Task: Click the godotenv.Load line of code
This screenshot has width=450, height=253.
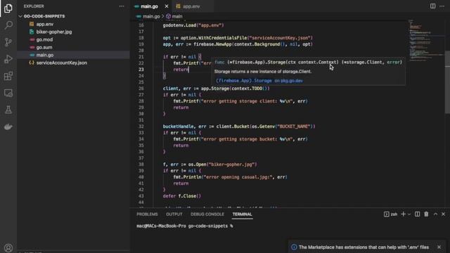Action: tap(193, 25)
